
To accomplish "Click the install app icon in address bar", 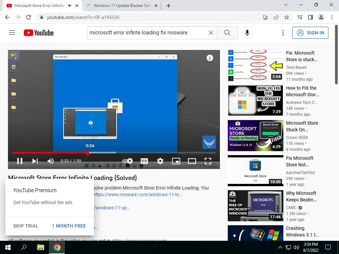I will coord(266,17).
